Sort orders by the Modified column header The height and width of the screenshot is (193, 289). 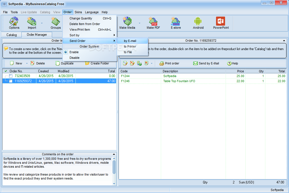(x=66, y=71)
